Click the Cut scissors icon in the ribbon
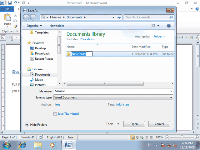This screenshot has height=150, width=200. coord(15,15)
